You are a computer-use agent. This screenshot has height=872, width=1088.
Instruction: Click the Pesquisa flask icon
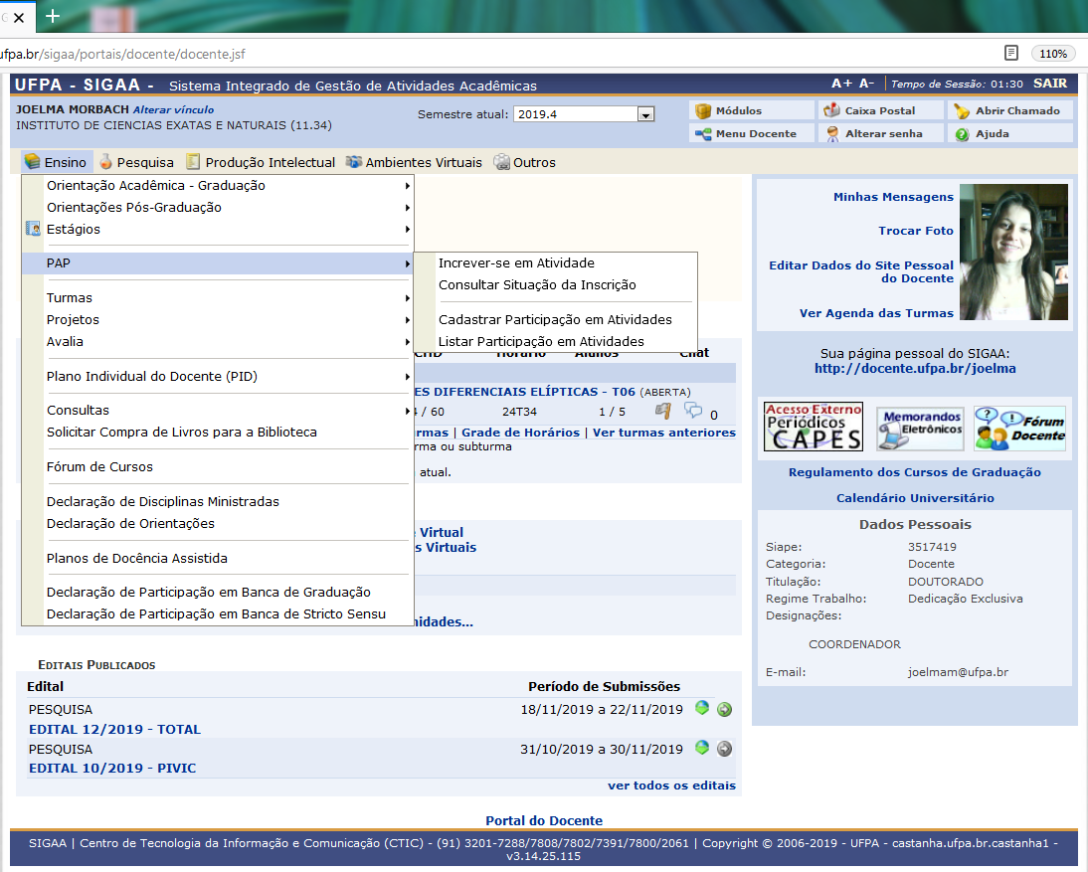(105, 162)
